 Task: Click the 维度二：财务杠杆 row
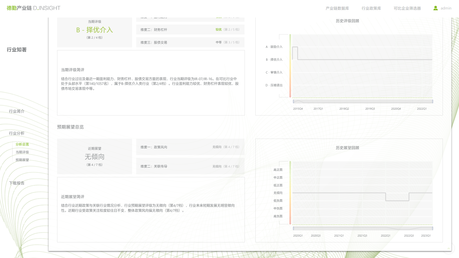coord(190,30)
